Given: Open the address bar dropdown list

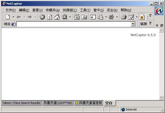Looking at the screenshot, I should click(x=133, y=24).
